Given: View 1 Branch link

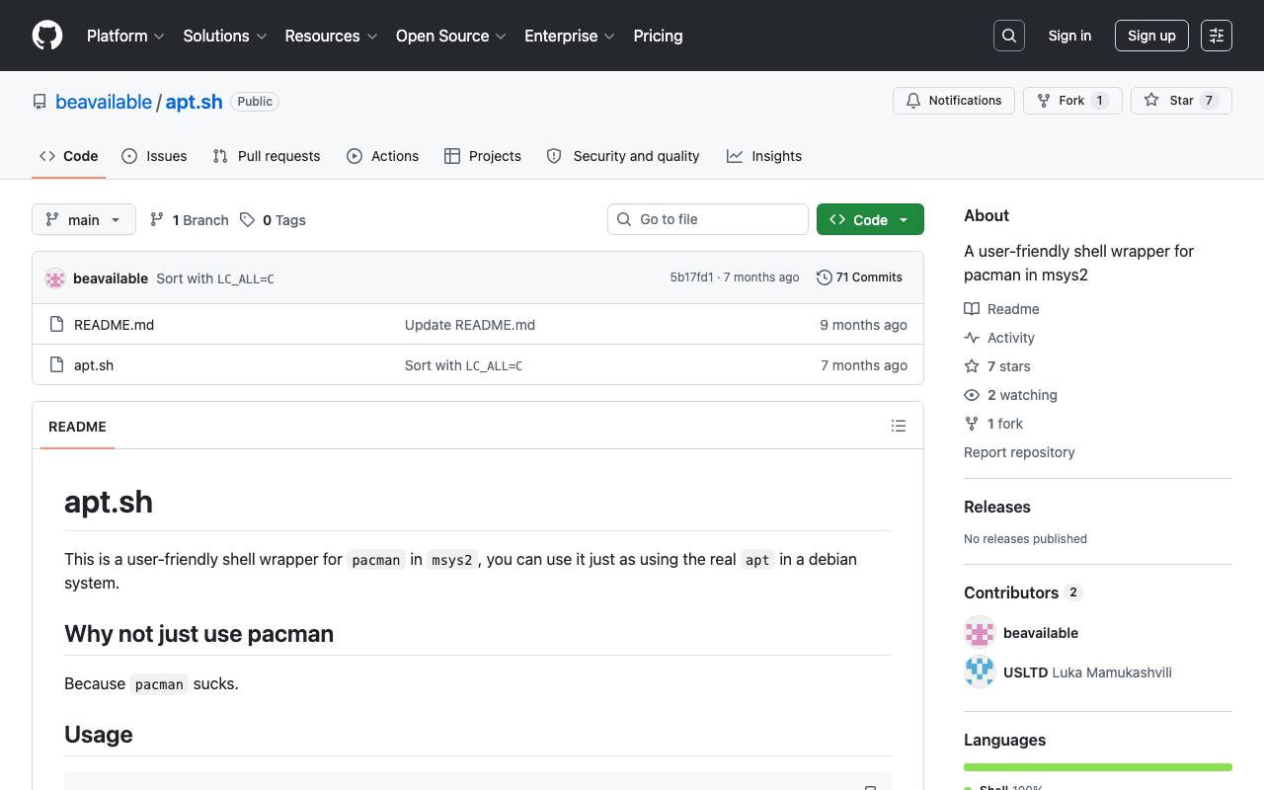Looking at the screenshot, I should [189, 220].
